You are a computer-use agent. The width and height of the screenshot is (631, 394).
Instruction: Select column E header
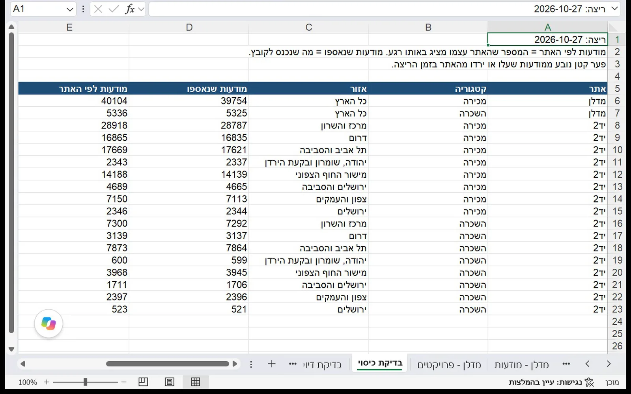tap(69, 27)
